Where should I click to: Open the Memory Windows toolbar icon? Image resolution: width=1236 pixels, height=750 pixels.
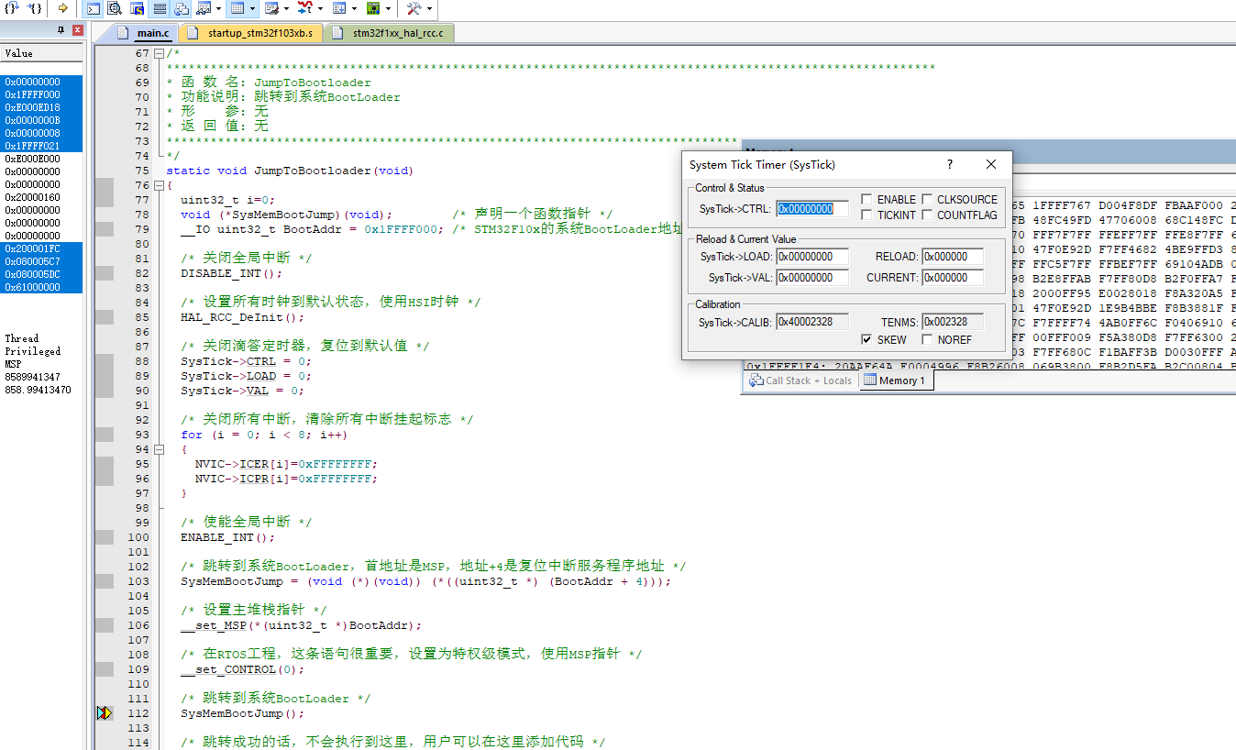[237, 9]
